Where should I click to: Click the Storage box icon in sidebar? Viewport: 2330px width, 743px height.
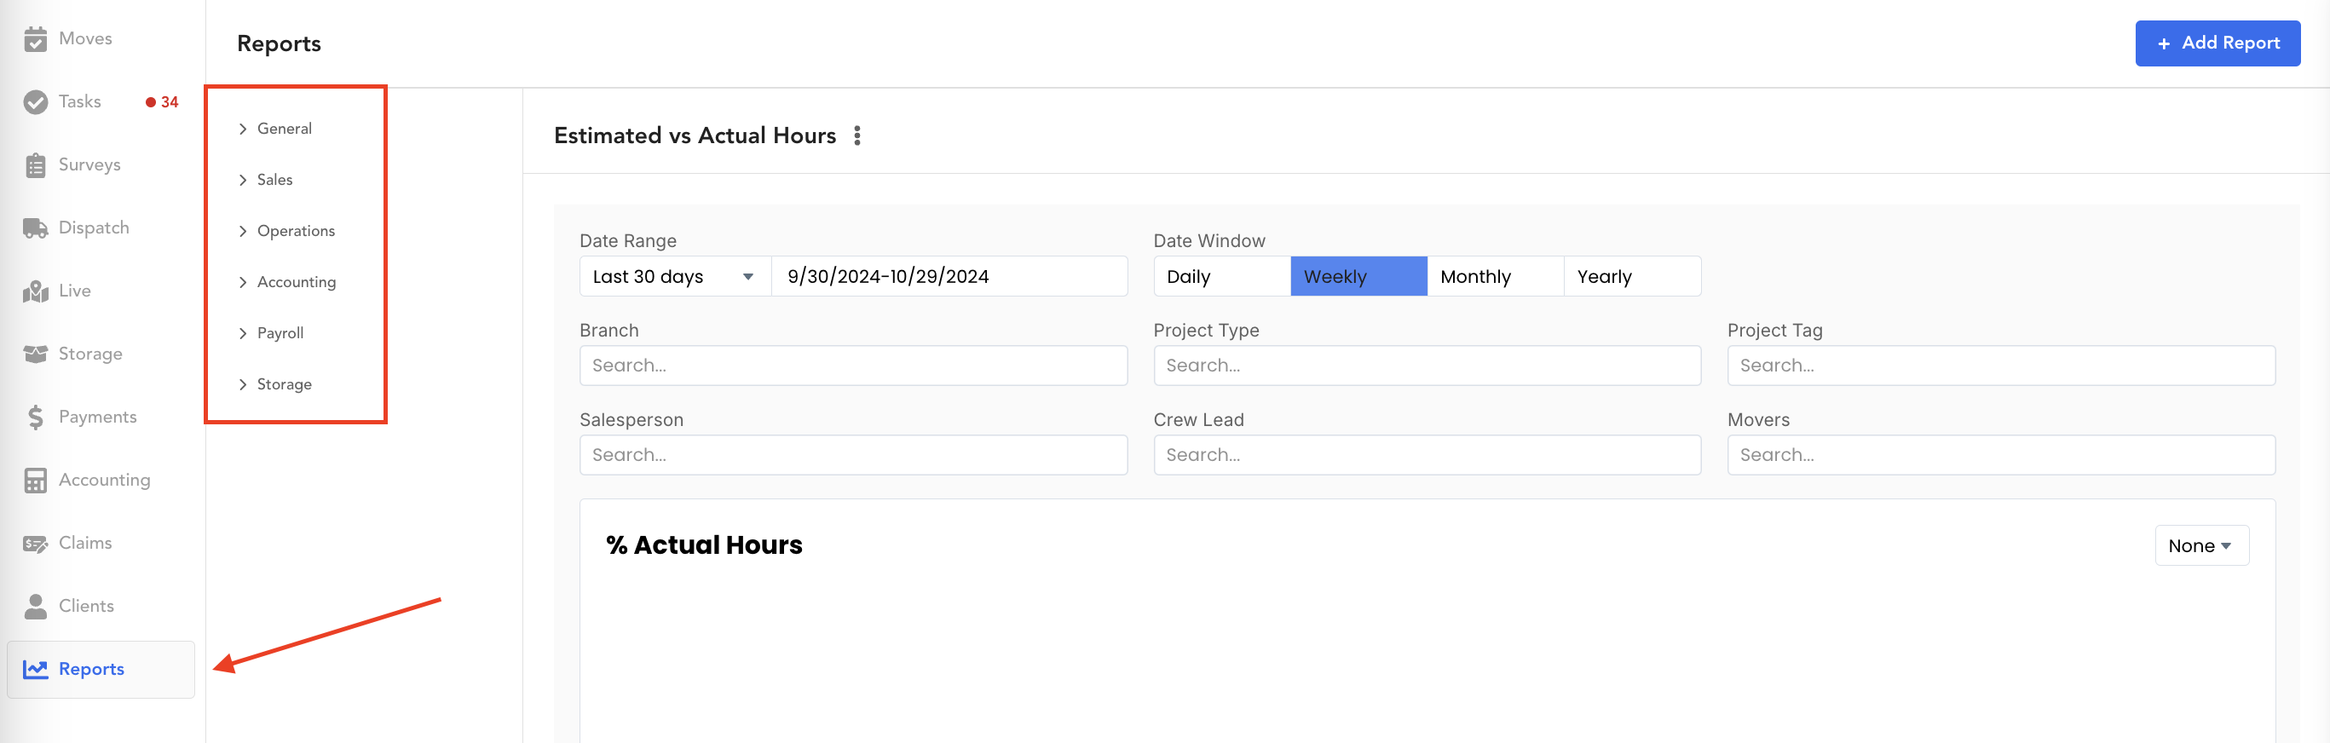35,354
